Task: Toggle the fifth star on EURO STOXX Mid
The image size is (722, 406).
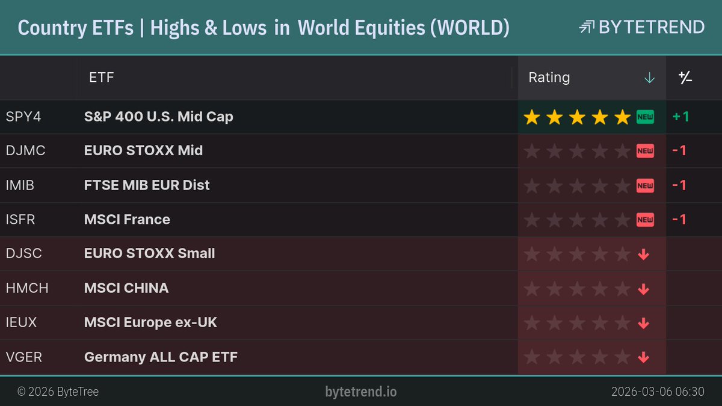Action: 622,151
